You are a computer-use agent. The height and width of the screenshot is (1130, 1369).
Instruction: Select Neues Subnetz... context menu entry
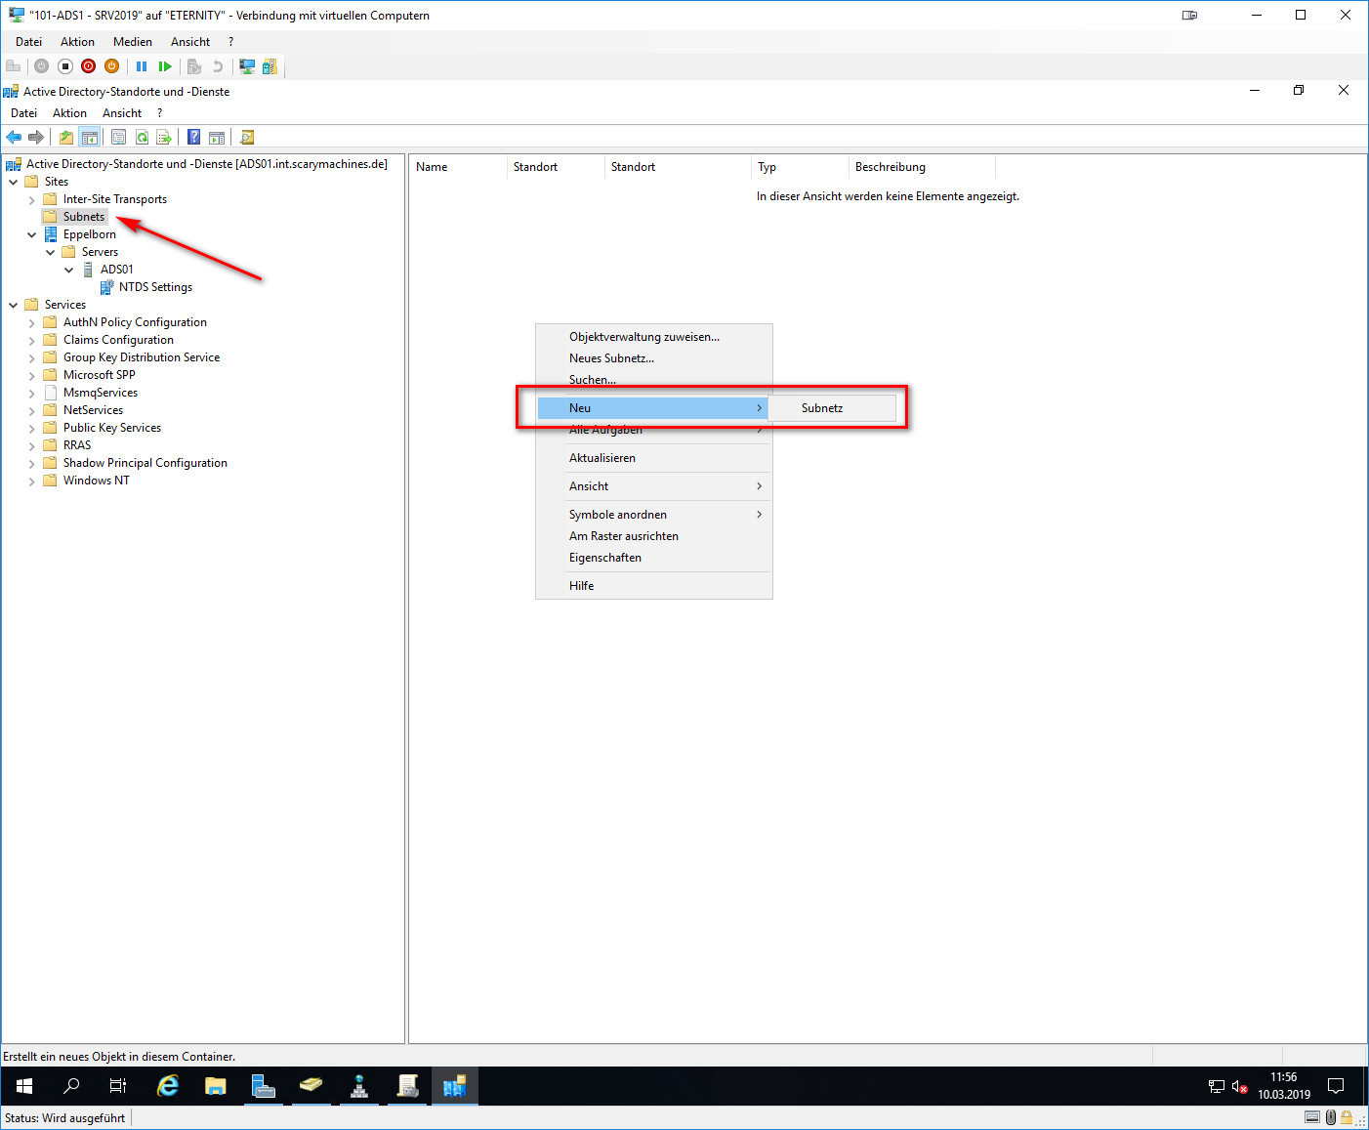tap(611, 358)
